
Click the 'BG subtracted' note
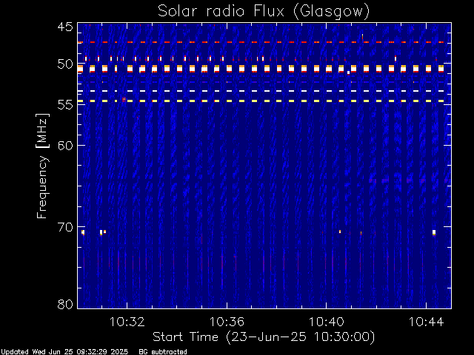click(163, 352)
